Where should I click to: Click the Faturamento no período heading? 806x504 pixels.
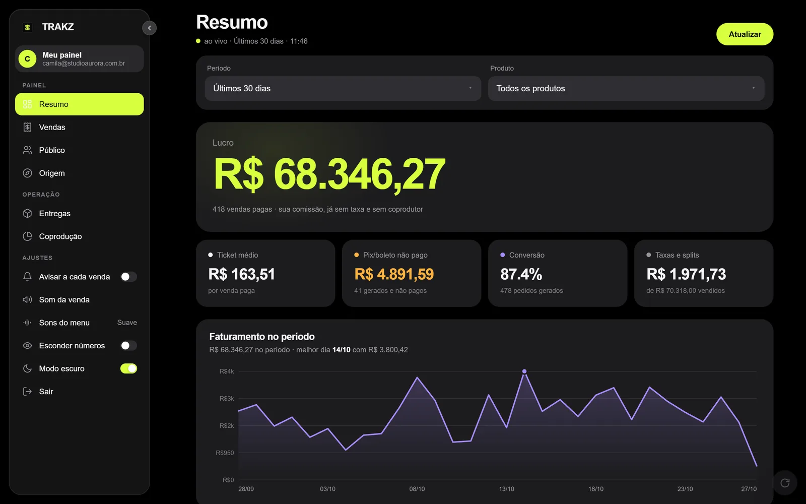coord(262,337)
